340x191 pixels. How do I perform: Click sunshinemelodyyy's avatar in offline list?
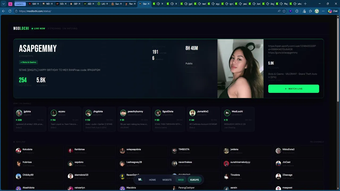226,164
